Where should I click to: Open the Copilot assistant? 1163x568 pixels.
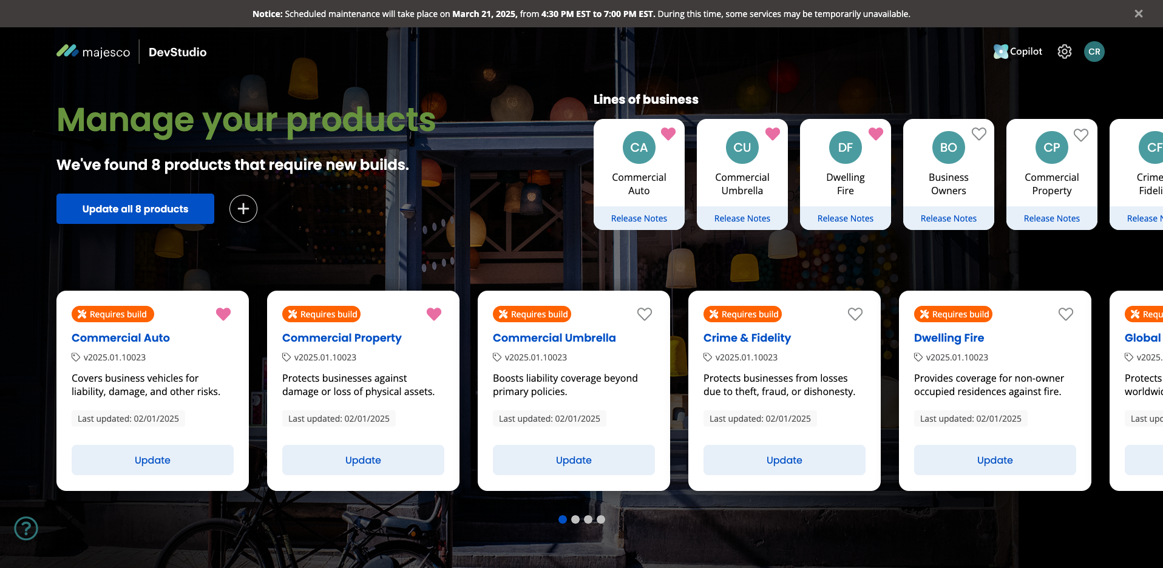1018,52
